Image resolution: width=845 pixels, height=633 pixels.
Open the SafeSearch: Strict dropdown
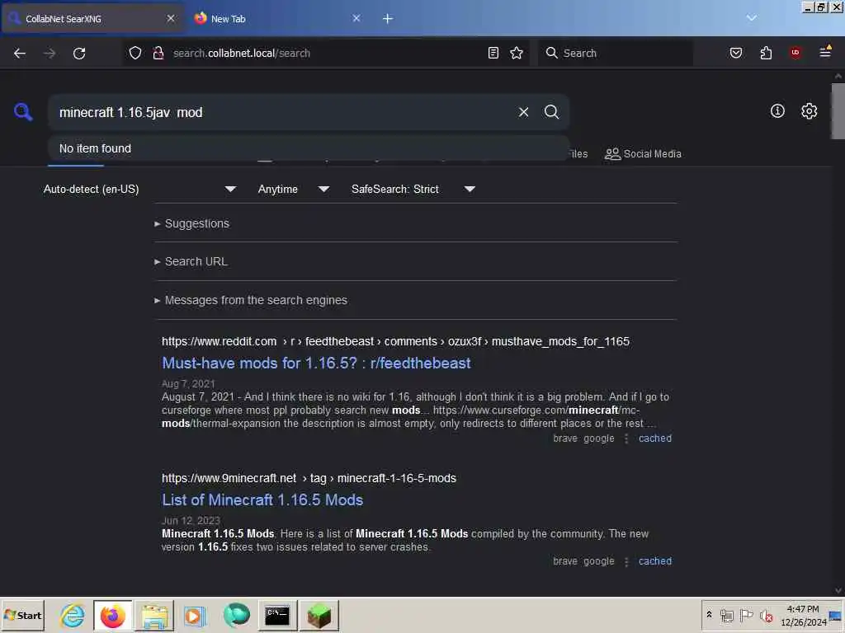413,189
